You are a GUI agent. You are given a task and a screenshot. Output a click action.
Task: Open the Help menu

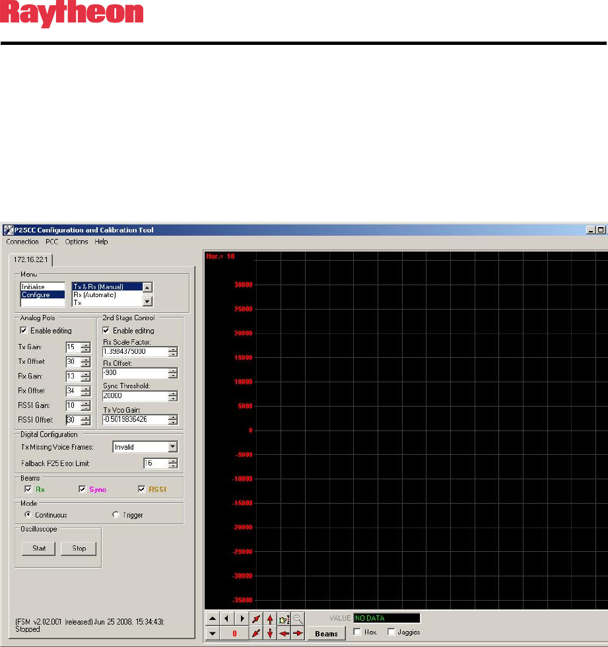(101, 242)
